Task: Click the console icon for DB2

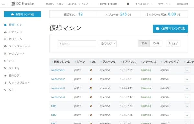Action: [187, 115]
